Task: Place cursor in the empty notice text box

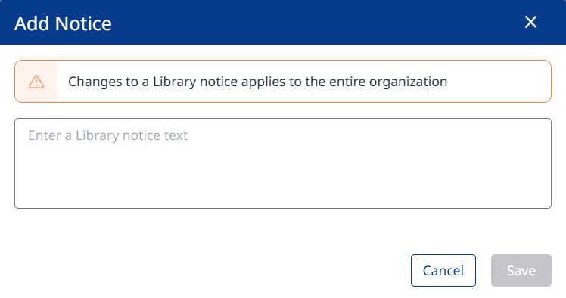Action: (x=283, y=163)
